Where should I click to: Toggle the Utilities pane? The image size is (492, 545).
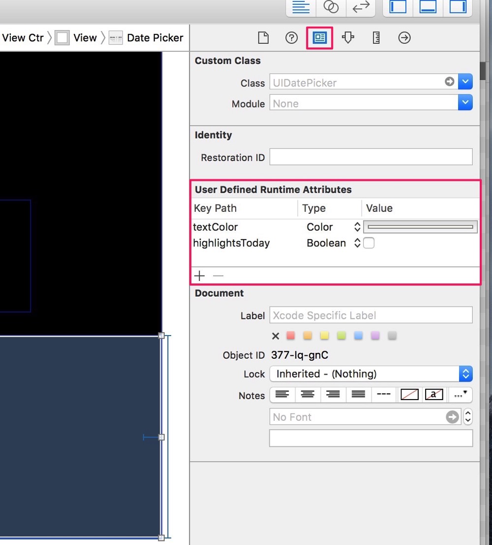click(x=458, y=7)
